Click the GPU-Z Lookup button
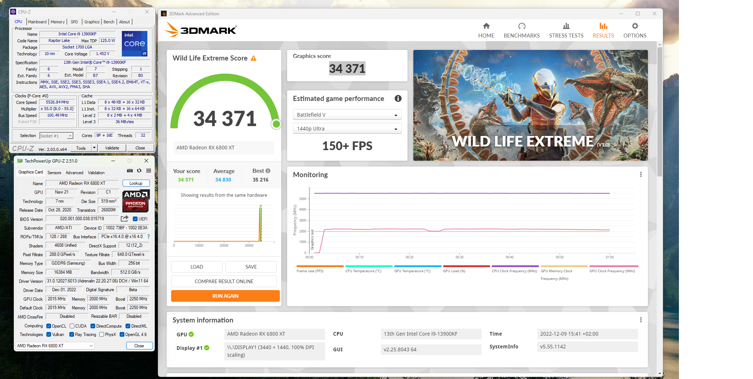Screen dimensions: 753x379 point(136,183)
